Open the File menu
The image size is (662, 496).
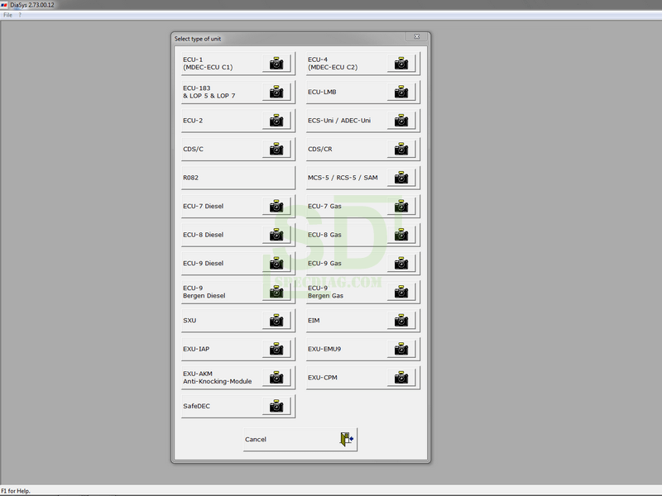(7, 15)
